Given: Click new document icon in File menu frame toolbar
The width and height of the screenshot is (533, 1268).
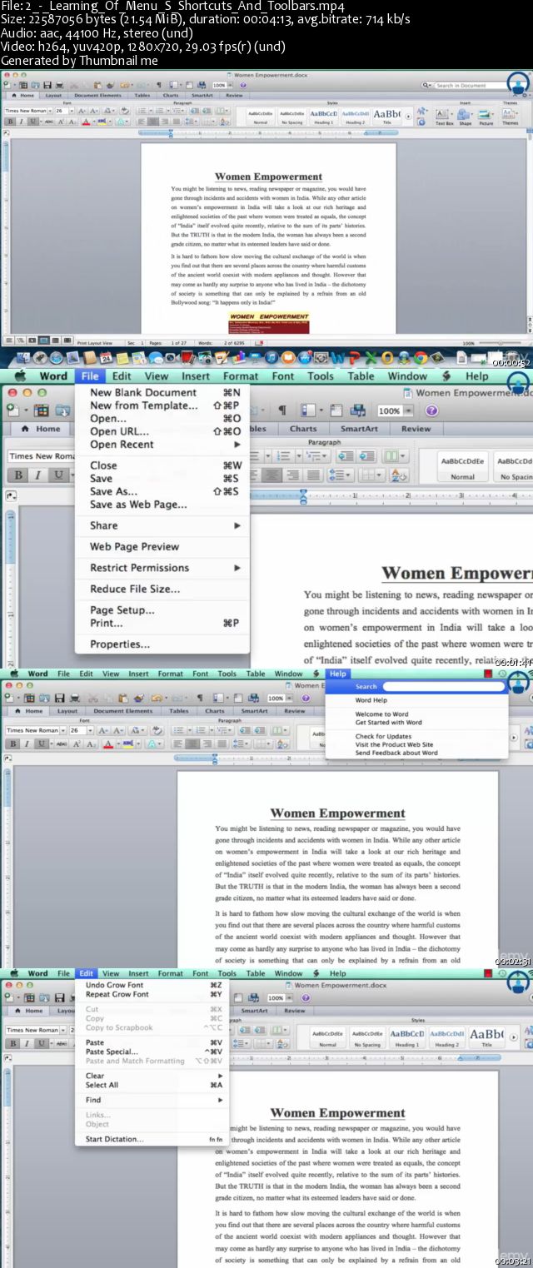Looking at the screenshot, I should point(13,410).
